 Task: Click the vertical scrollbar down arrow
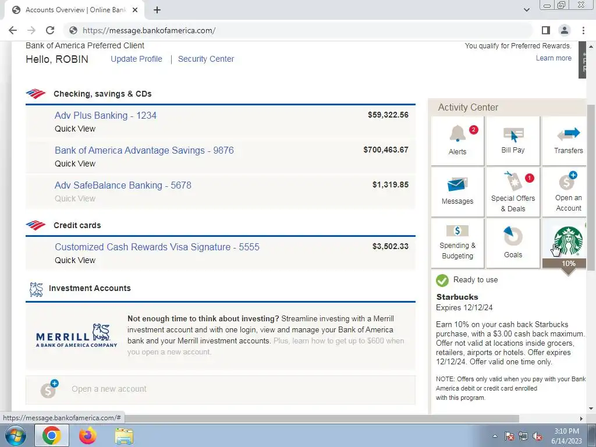[591, 409]
